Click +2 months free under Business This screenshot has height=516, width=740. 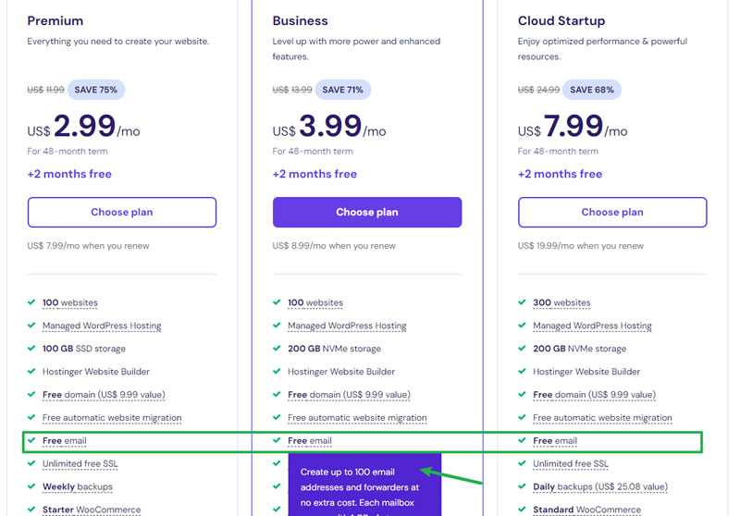coord(314,174)
